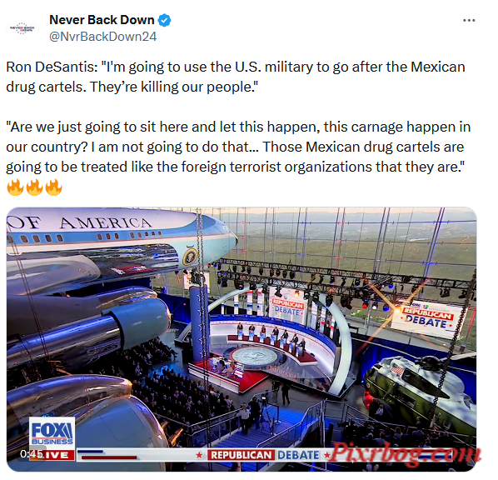Click the Fox Business logo in video

pos(52,433)
